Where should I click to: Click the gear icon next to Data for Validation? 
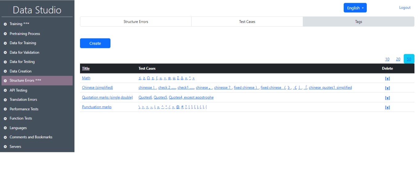(x=5, y=53)
